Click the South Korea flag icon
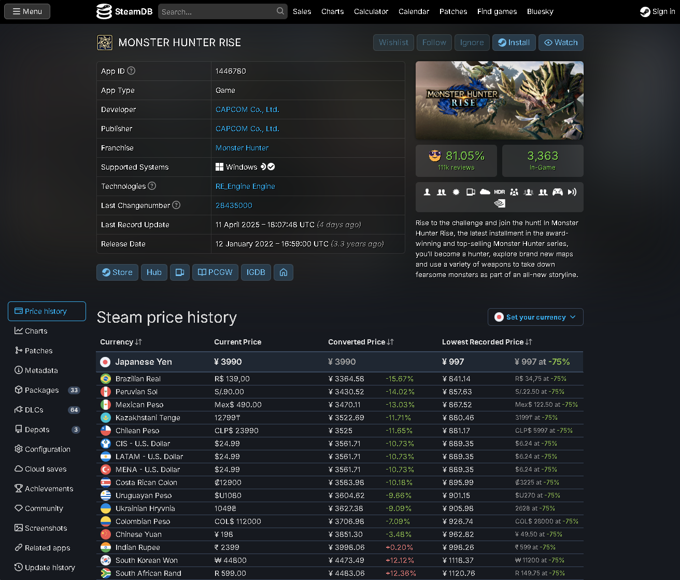 (106, 560)
